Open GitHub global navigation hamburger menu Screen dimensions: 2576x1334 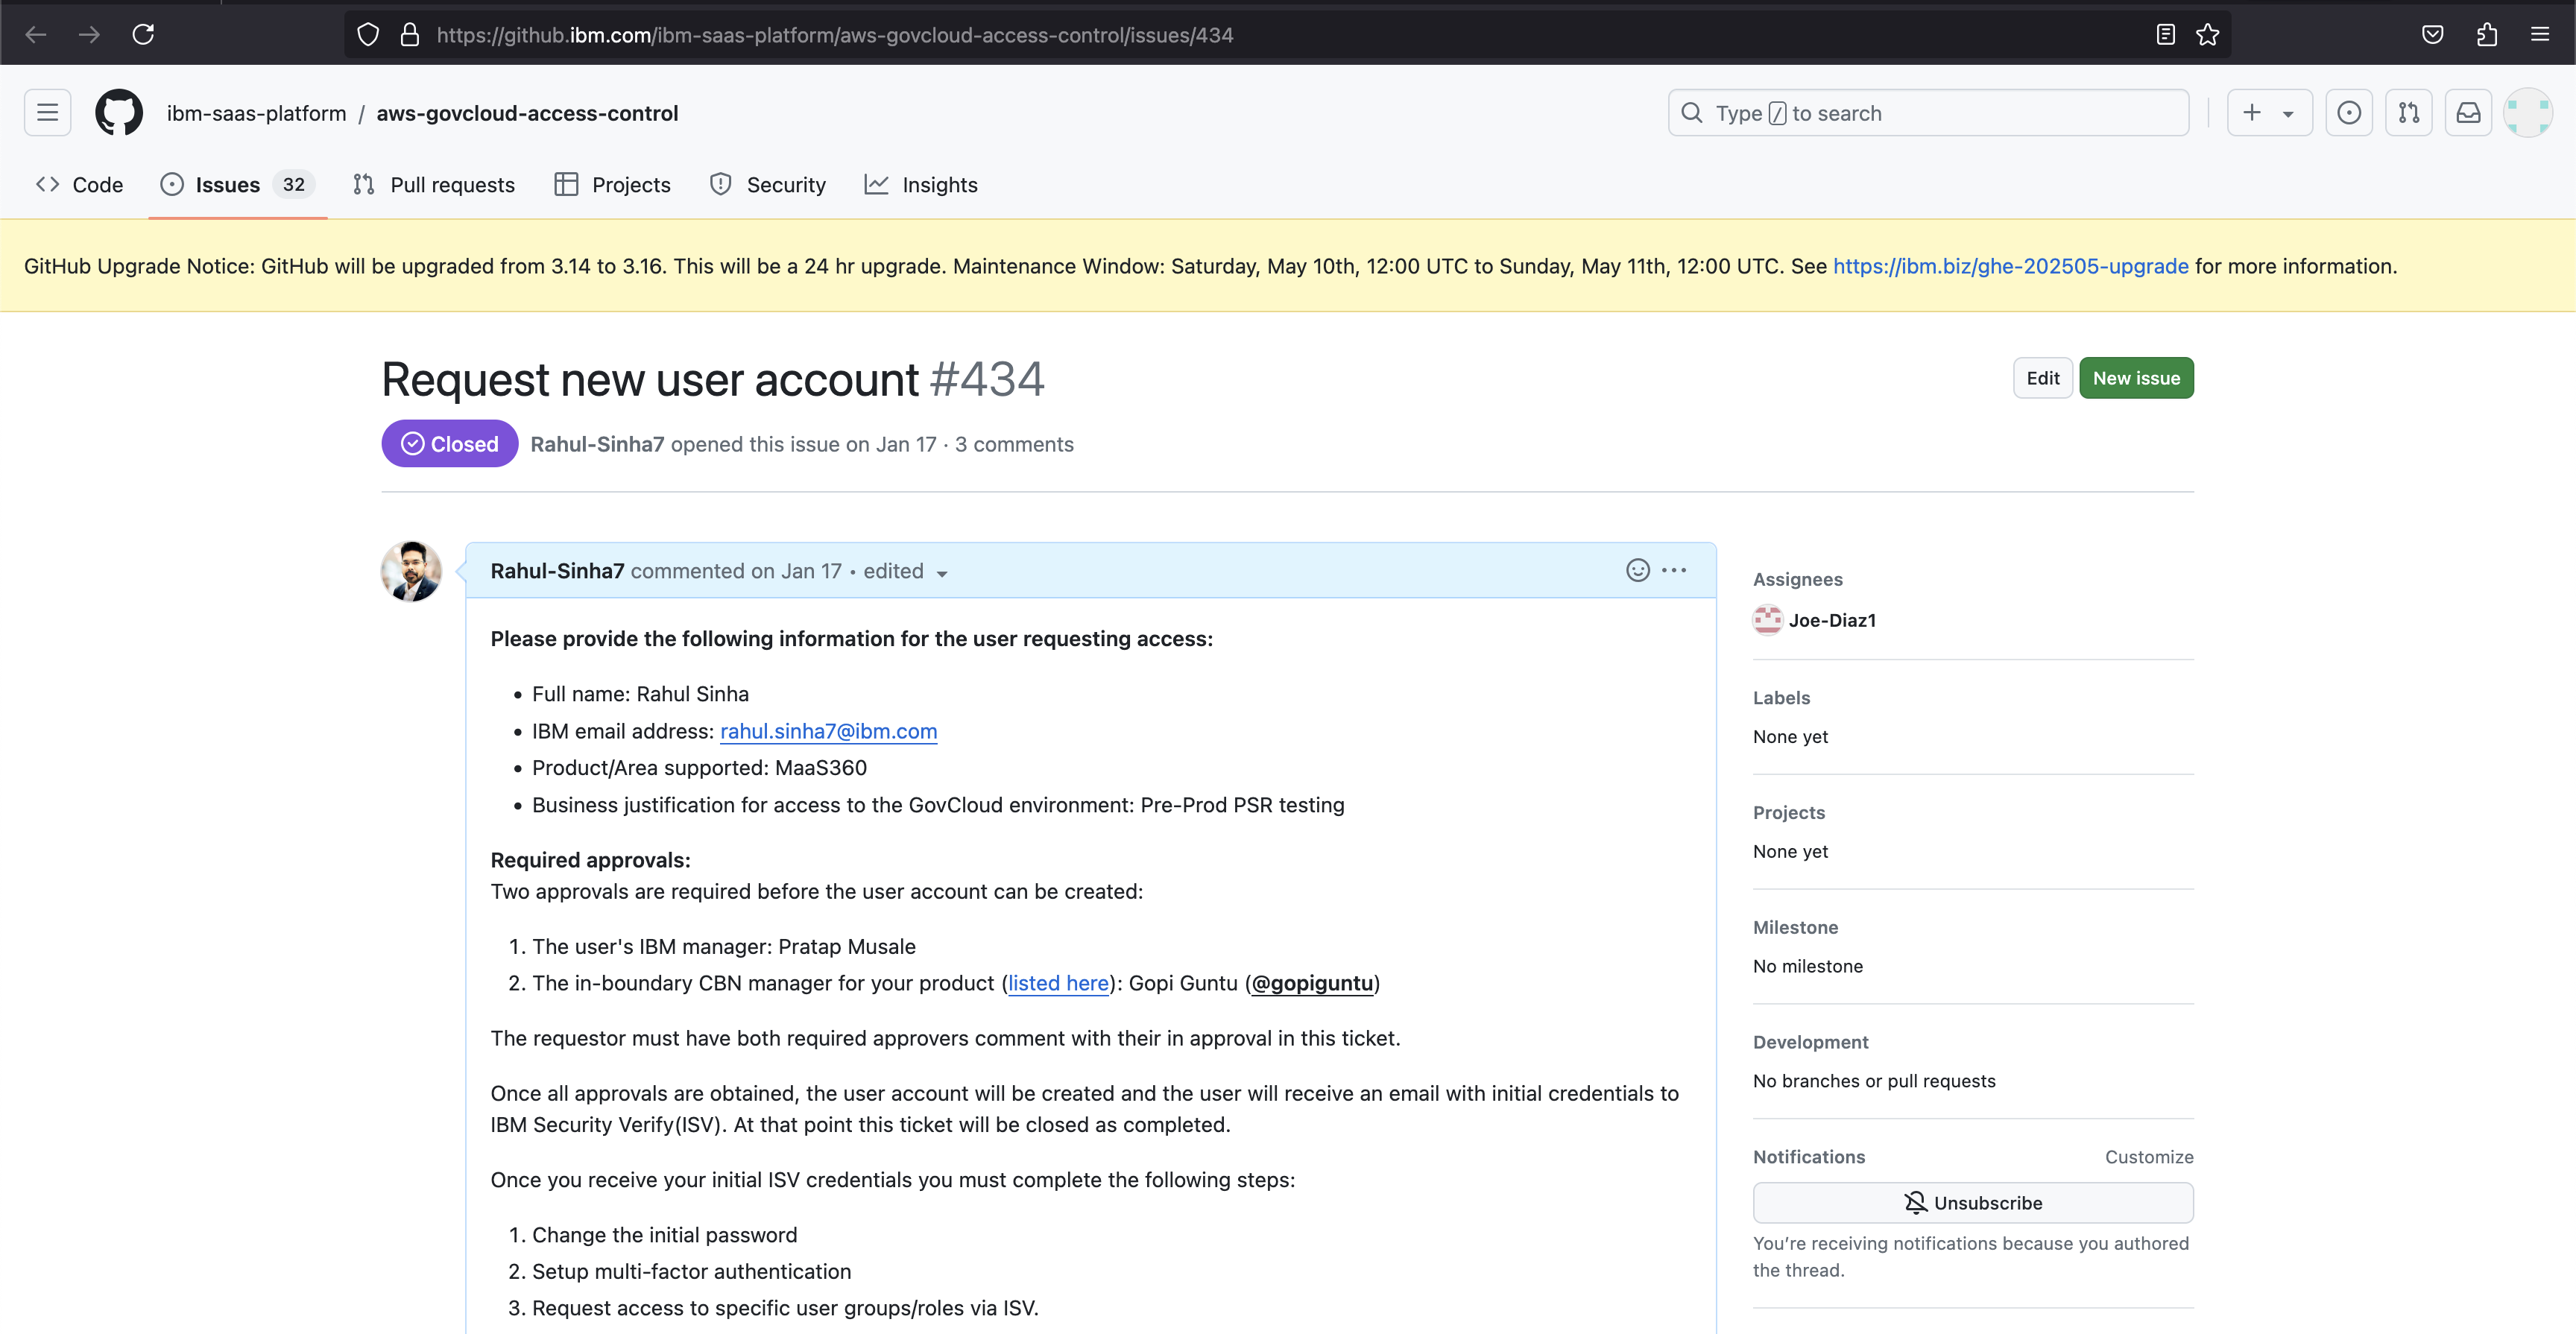[48, 113]
